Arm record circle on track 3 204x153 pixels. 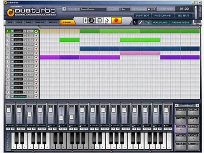pos(36,40)
